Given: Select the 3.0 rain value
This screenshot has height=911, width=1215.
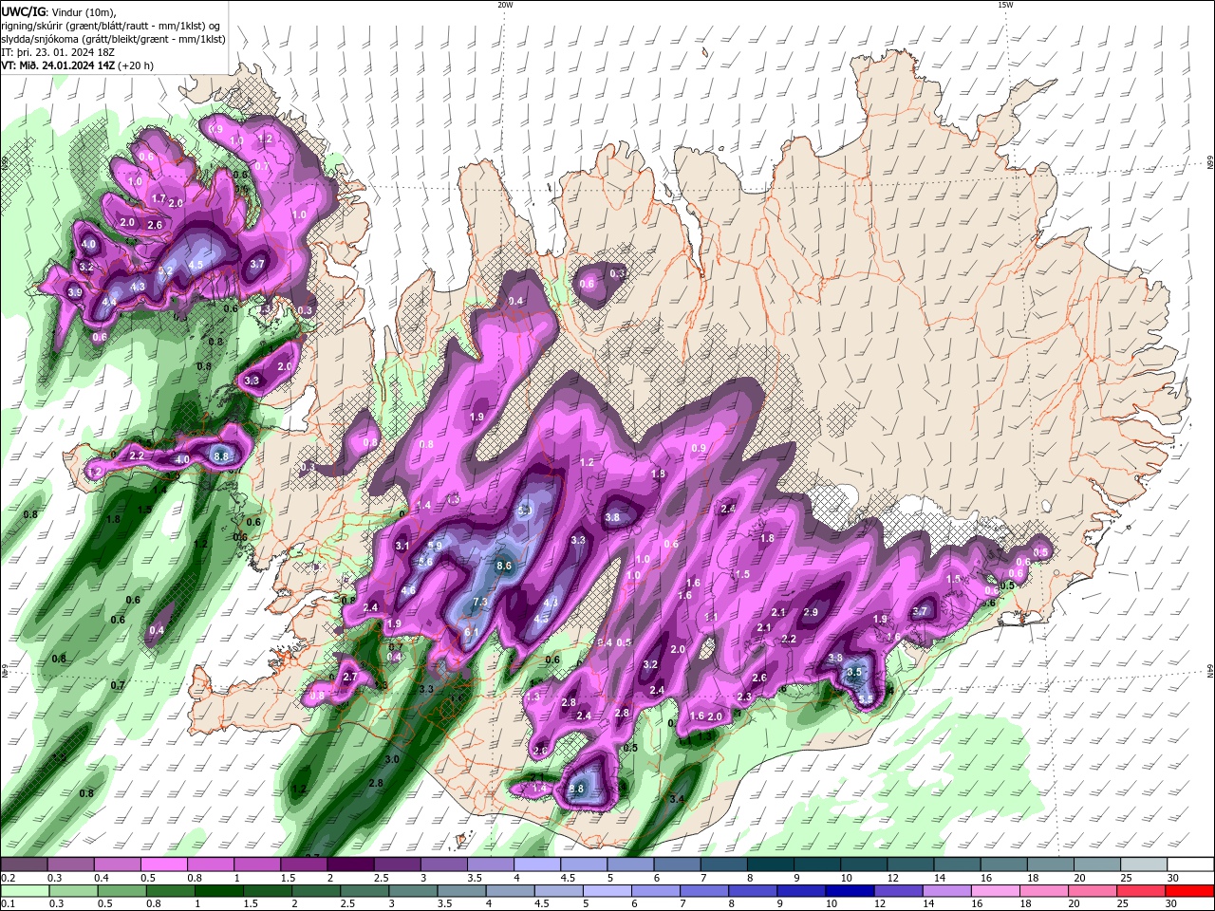Looking at the screenshot, I should point(392,760).
